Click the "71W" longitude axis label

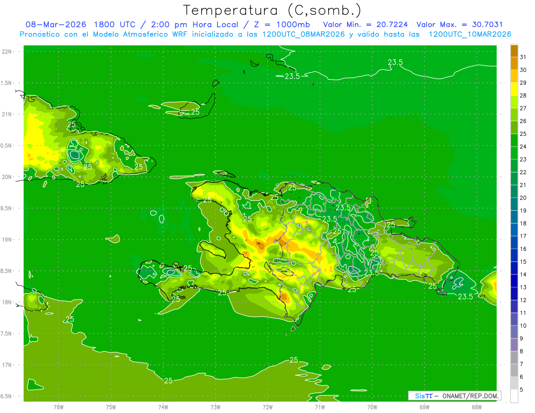coord(320,407)
